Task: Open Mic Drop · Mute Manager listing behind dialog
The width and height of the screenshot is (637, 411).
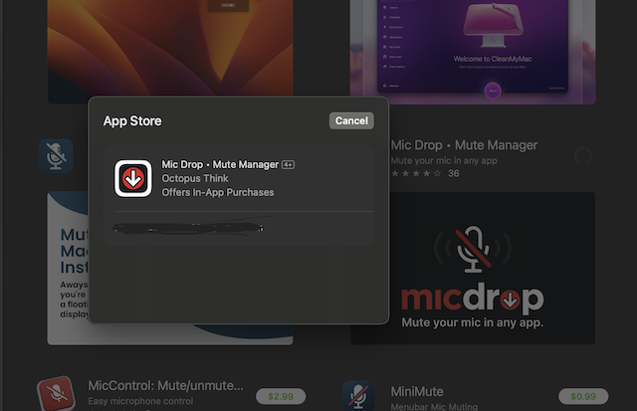Action: click(x=464, y=145)
